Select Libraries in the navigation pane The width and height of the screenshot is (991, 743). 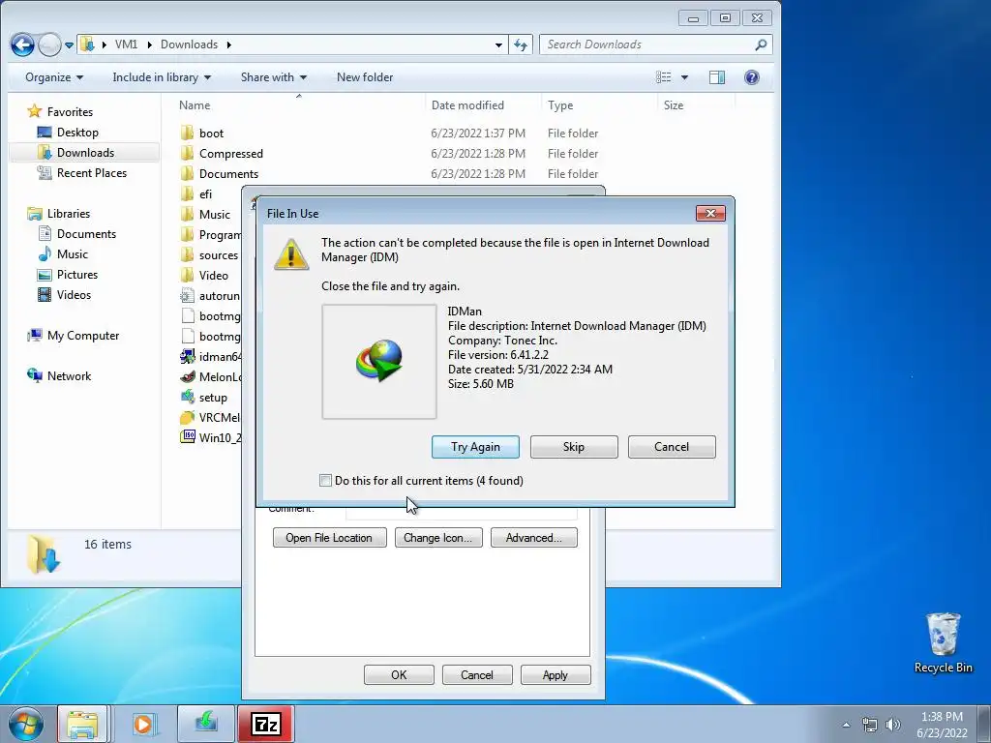click(x=59, y=214)
